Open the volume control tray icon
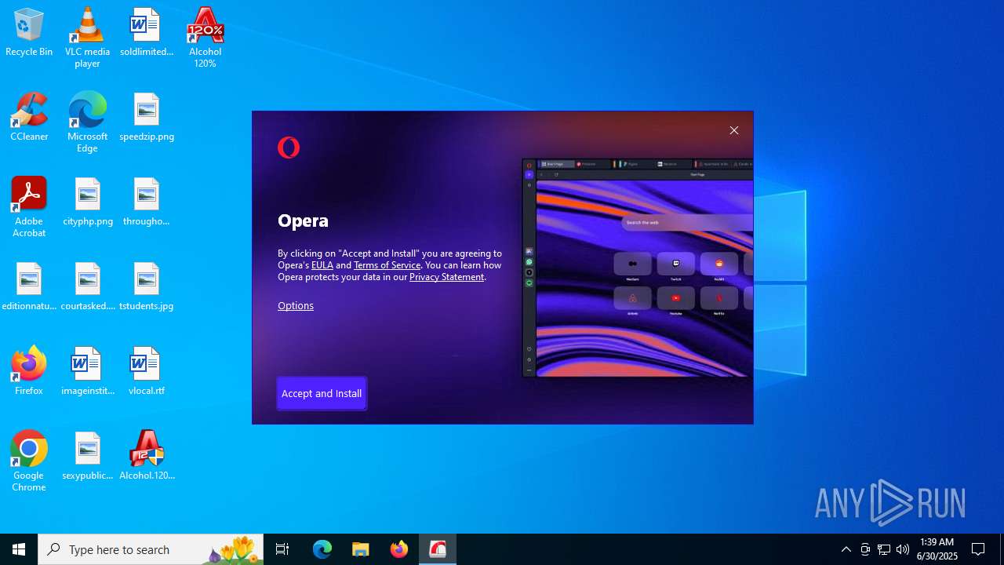1004x565 pixels. tap(903, 549)
